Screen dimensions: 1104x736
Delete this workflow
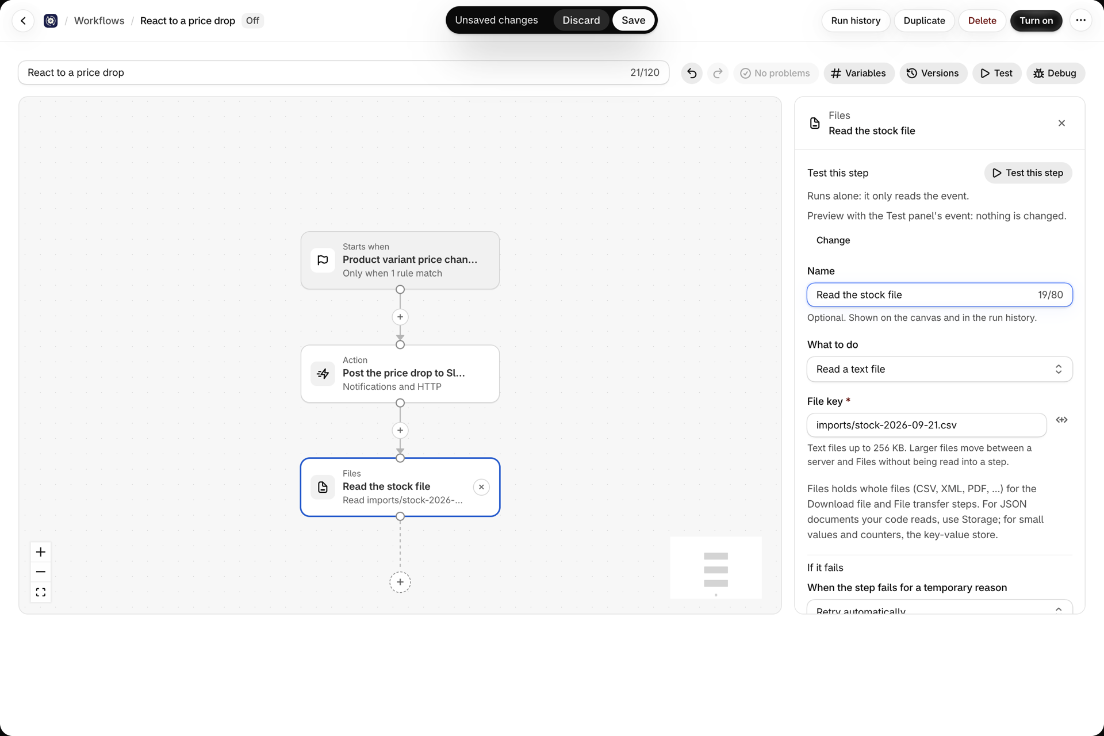pos(982,21)
